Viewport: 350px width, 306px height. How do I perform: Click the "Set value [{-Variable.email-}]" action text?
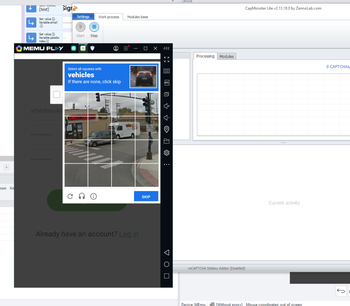(x=48, y=22)
